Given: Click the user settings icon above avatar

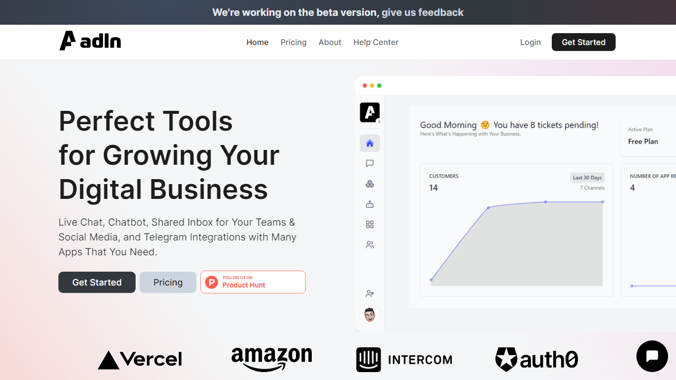Looking at the screenshot, I should click(x=370, y=294).
